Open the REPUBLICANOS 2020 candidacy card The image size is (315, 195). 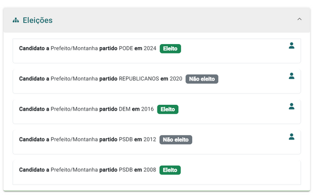[156, 81]
